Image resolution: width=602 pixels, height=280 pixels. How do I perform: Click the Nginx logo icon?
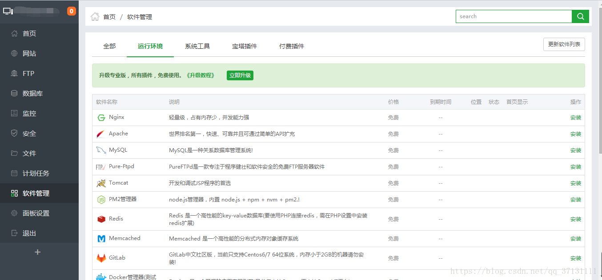click(101, 118)
